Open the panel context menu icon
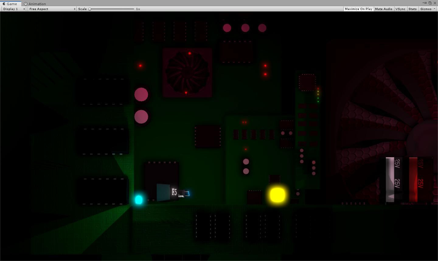This screenshot has height=261, width=438. 424,3
